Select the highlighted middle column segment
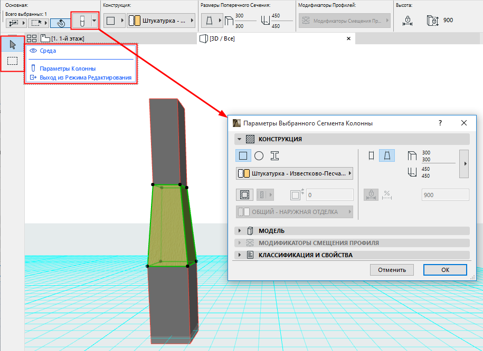Screen dimensions: 483x351 [x=169, y=226]
